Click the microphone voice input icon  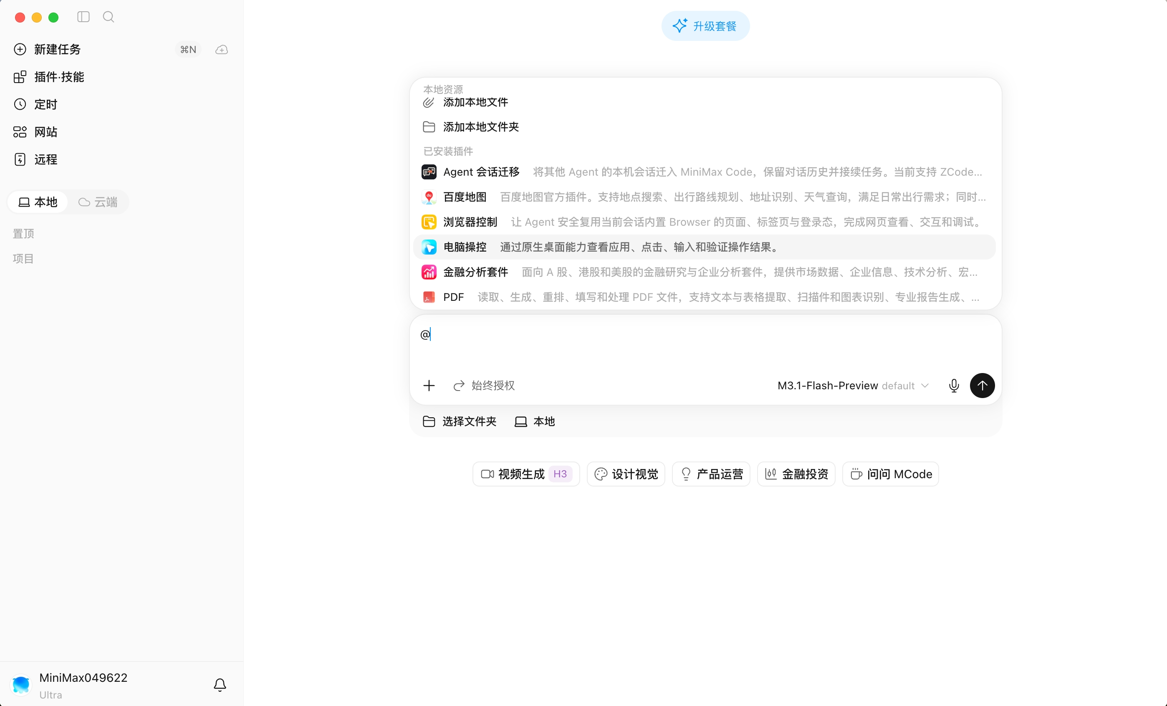[954, 386]
